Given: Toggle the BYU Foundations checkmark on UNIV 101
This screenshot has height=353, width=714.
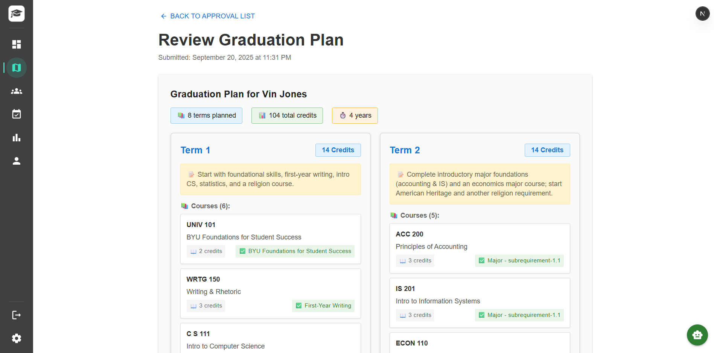Looking at the screenshot, I should [243, 251].
